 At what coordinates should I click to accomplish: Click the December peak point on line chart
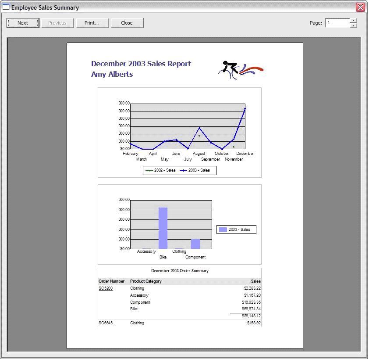tap(245, 108)
